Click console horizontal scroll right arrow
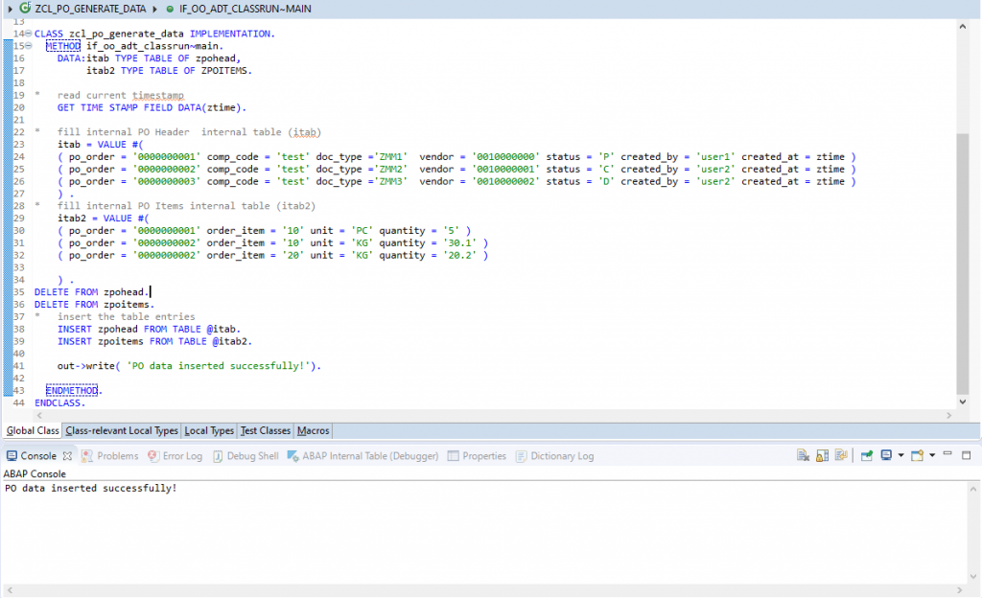 959,590
